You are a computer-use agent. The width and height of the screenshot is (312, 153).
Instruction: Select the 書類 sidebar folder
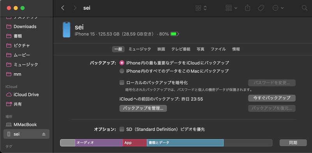point(27,36)
